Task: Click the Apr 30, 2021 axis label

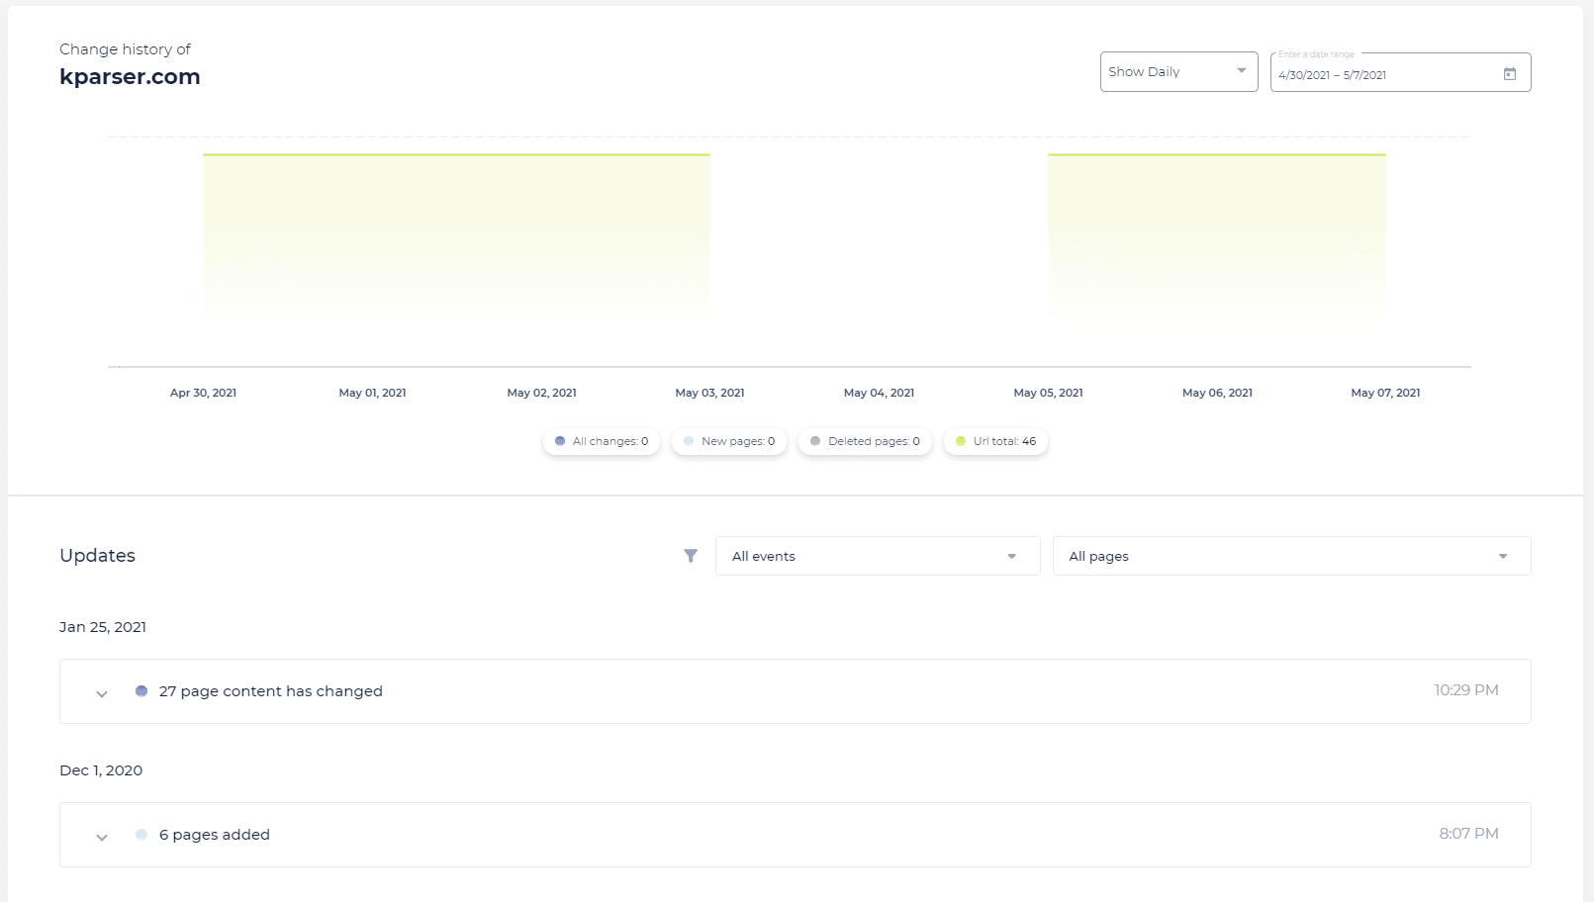Action: (203, 393)
